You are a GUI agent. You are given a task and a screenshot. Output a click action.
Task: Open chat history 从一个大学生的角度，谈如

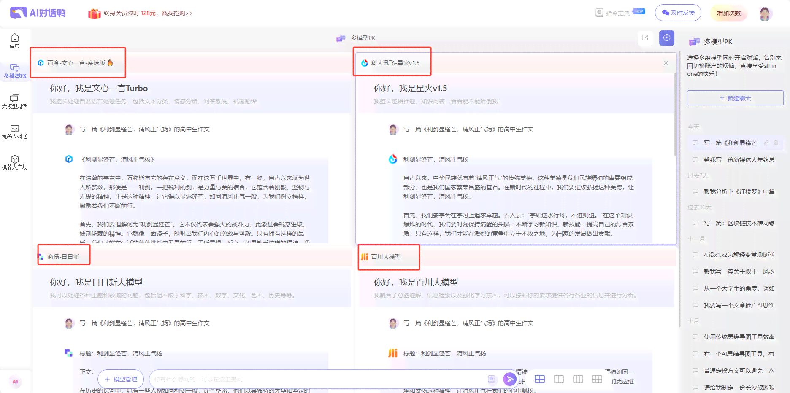(x=735, y=288)
